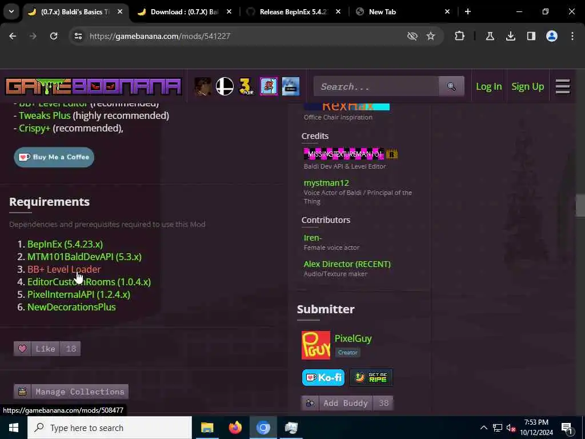Go back to the previous page

(x=13, y=36)
